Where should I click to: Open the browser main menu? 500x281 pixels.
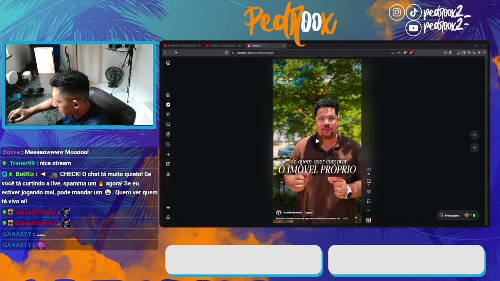click(x=484, y=53)
